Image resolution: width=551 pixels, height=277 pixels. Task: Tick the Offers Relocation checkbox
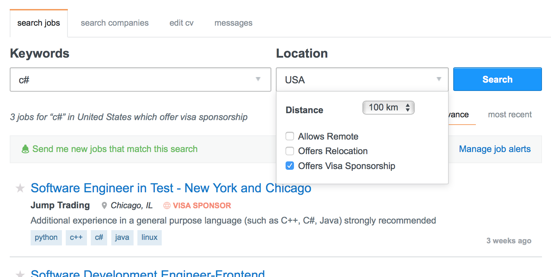pyautogui.click(x=290, y=151)
